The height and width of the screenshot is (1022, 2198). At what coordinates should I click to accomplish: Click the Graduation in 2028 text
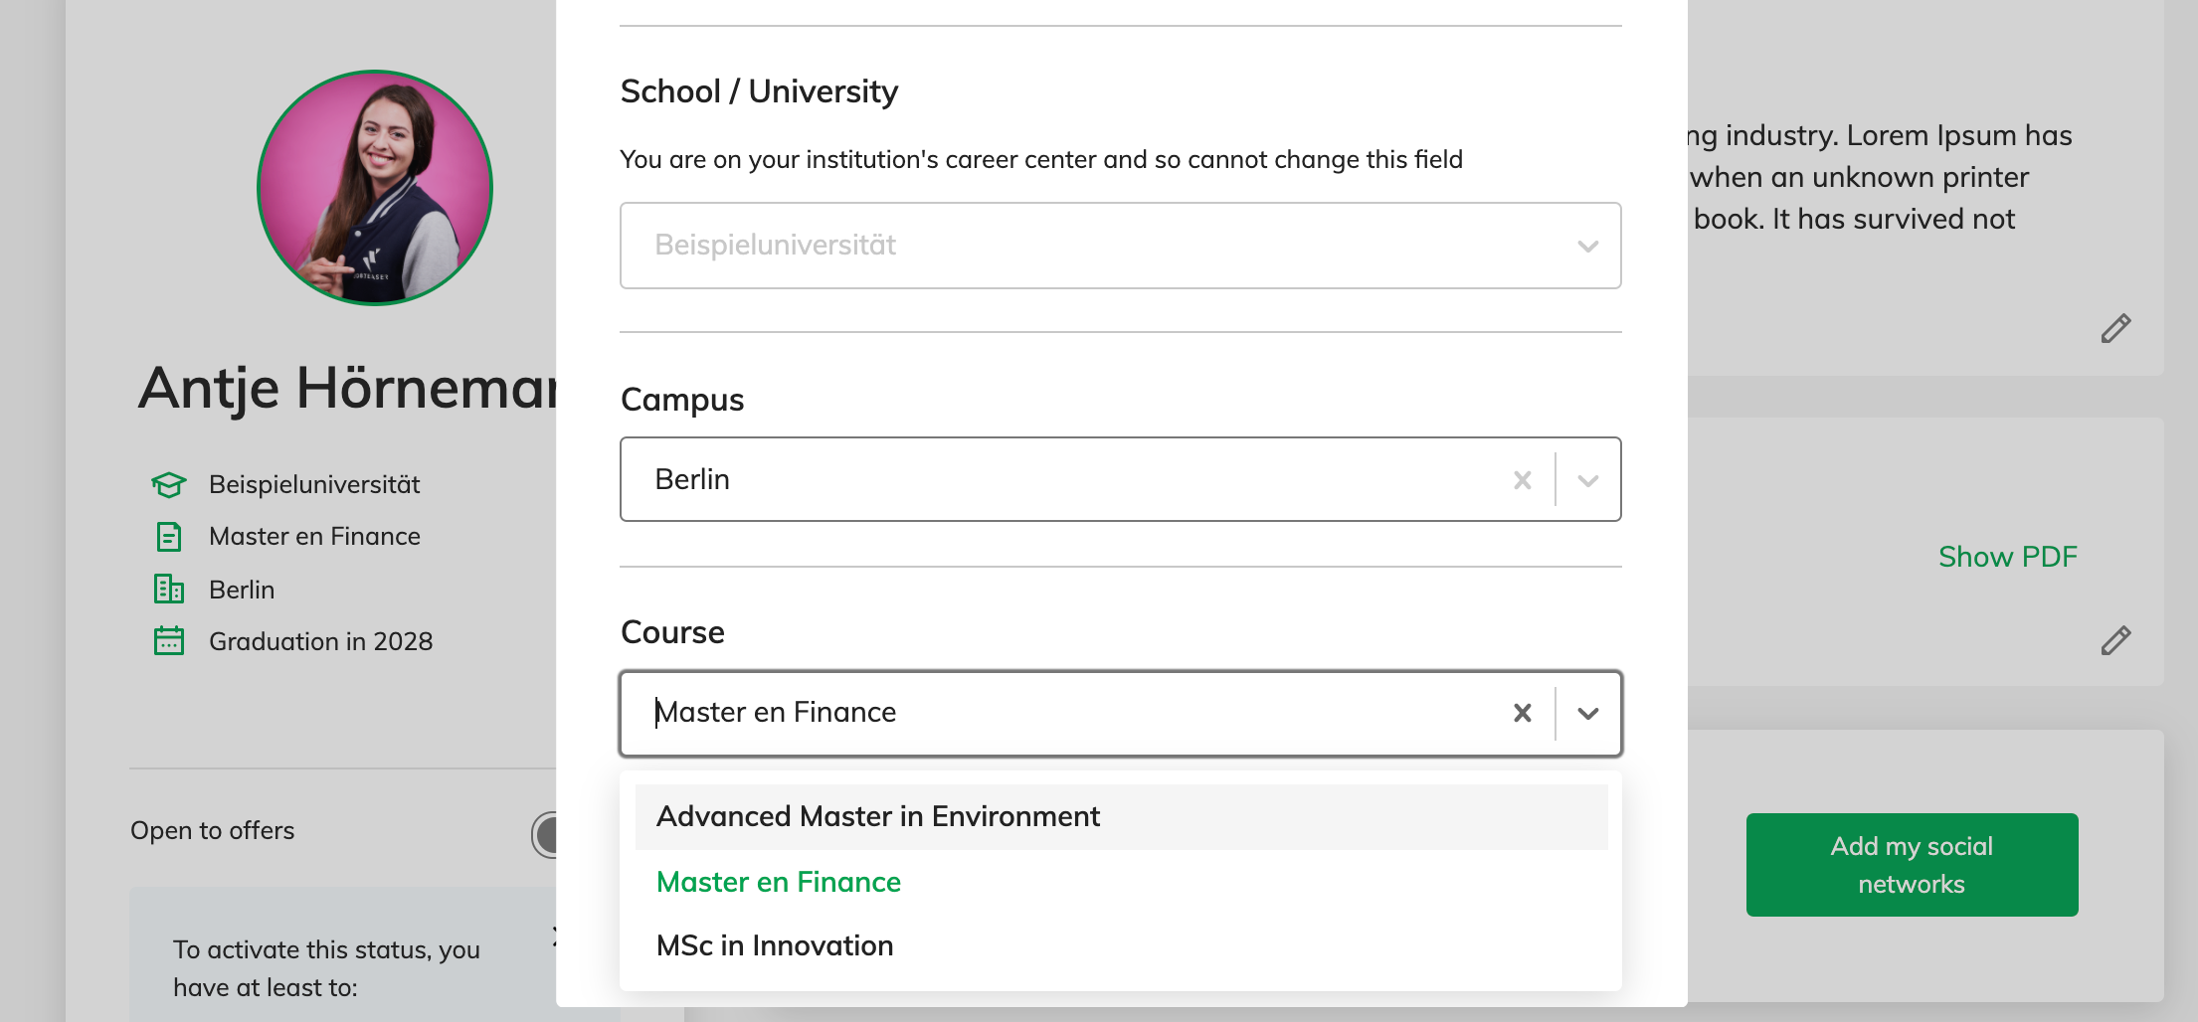point(320,641)
